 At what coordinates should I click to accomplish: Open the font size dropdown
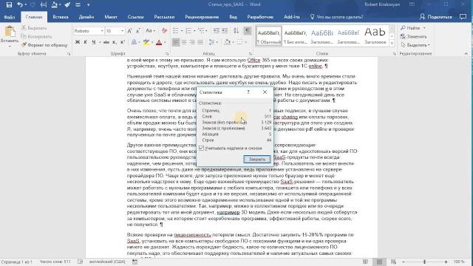[122, 31]
